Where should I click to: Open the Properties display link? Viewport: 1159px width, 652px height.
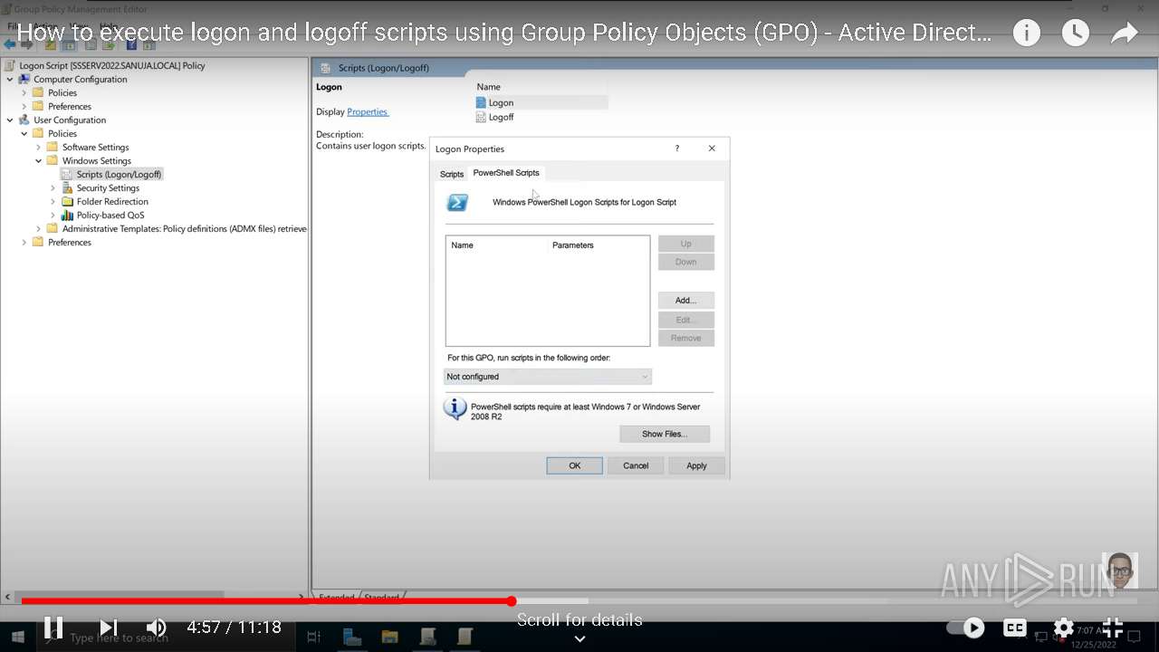click(367, 111)
